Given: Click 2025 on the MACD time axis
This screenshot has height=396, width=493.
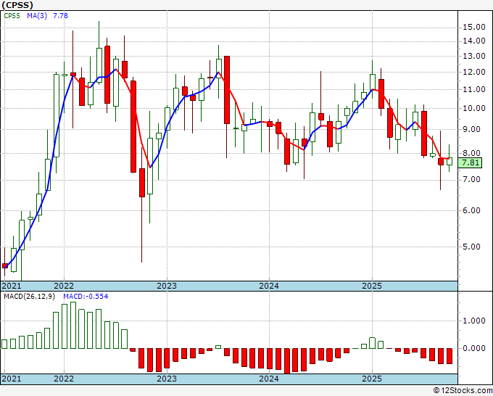Looking at the screenshot, I should 372,379.
